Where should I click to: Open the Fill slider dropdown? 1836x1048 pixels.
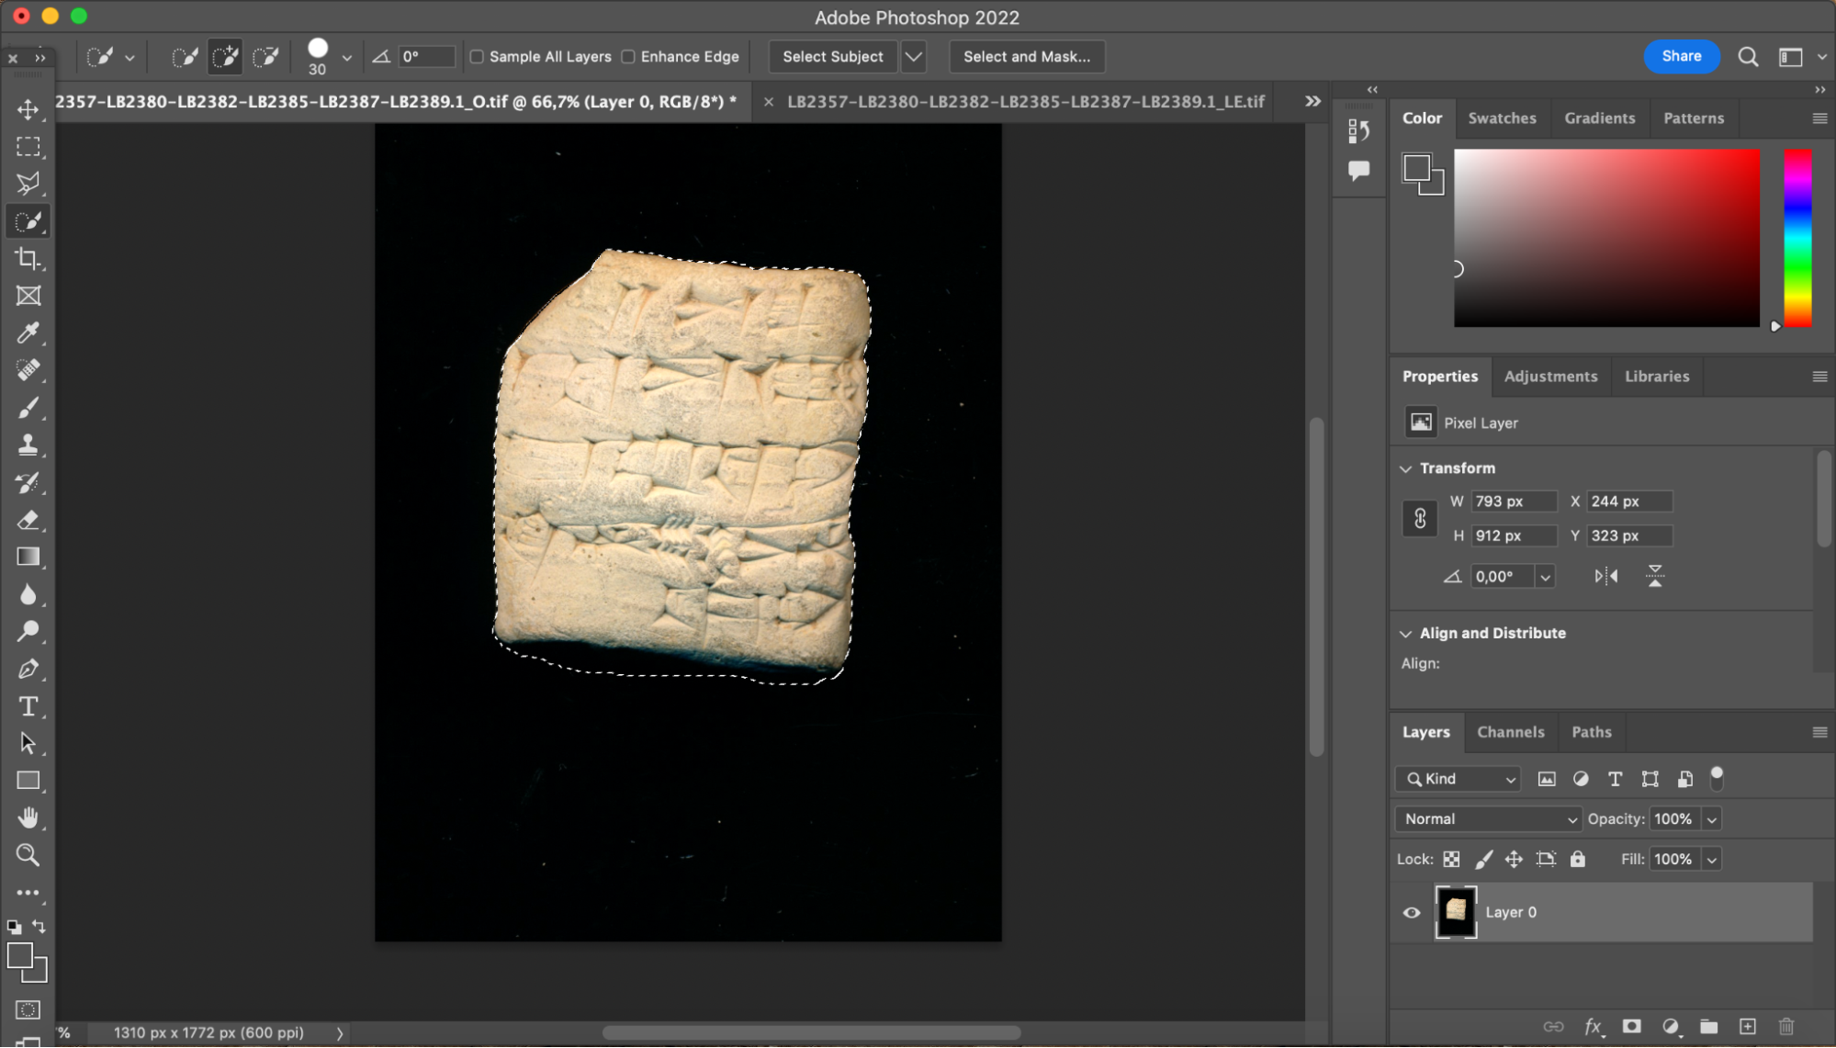click(x=1712, y=860)
